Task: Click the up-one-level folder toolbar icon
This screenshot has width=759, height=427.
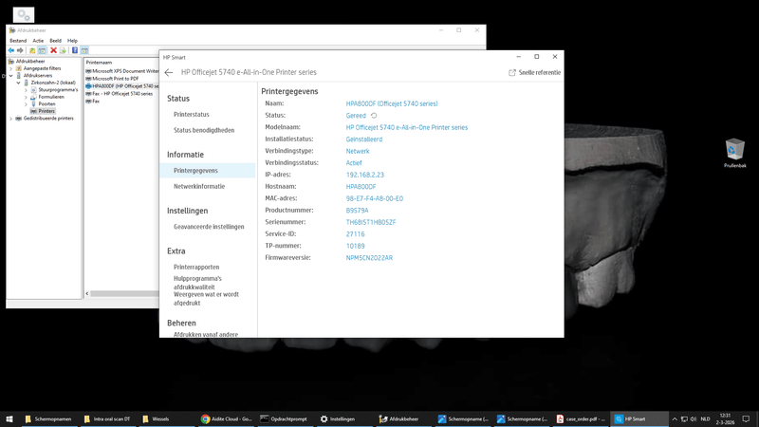Action: click(32, 50)
